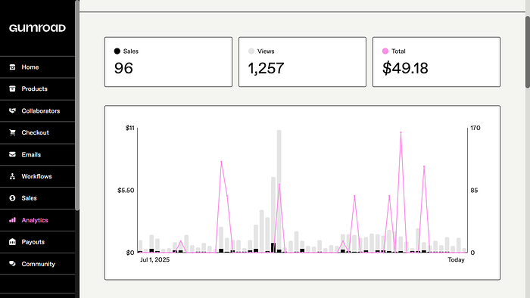The image size is (530, 298).
Task: Click the sales count 96
Action: [x=123, y=68]
